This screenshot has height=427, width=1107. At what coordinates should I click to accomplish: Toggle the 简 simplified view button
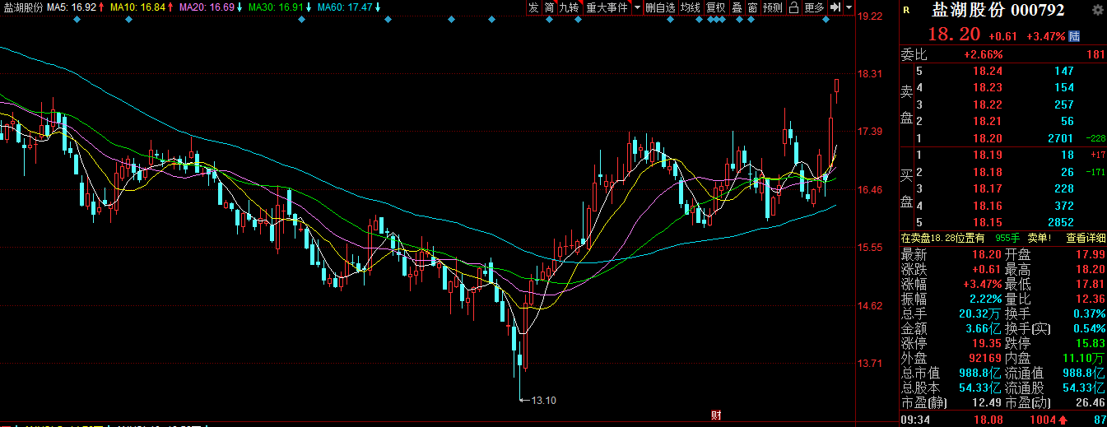pyautogui.click(x=548, y=7)
